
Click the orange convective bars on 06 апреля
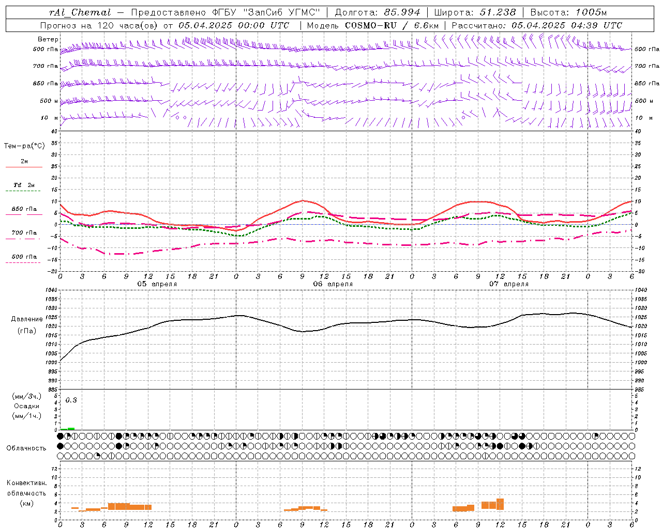point(306,508)
